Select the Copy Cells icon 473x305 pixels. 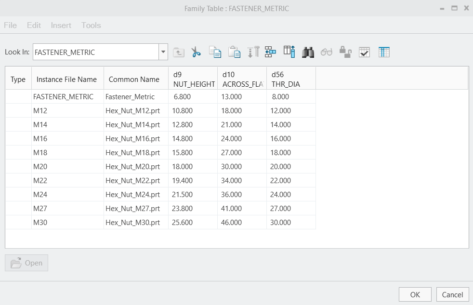click(215, 52)
